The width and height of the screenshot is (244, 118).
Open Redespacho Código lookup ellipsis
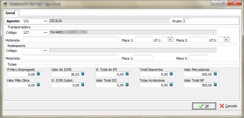45,51
